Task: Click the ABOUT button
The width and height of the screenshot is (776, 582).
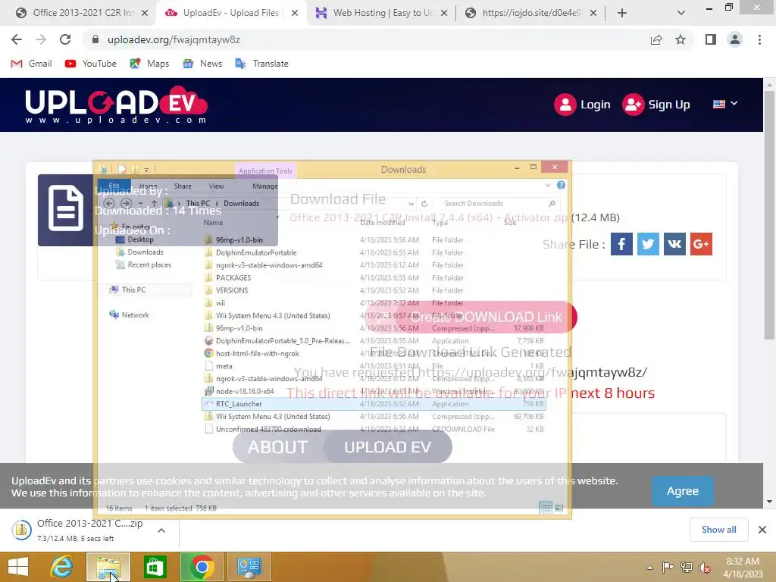Action: [277, 447]
